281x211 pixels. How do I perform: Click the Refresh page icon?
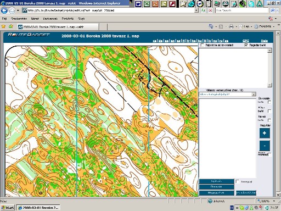(x=203, y=10)
